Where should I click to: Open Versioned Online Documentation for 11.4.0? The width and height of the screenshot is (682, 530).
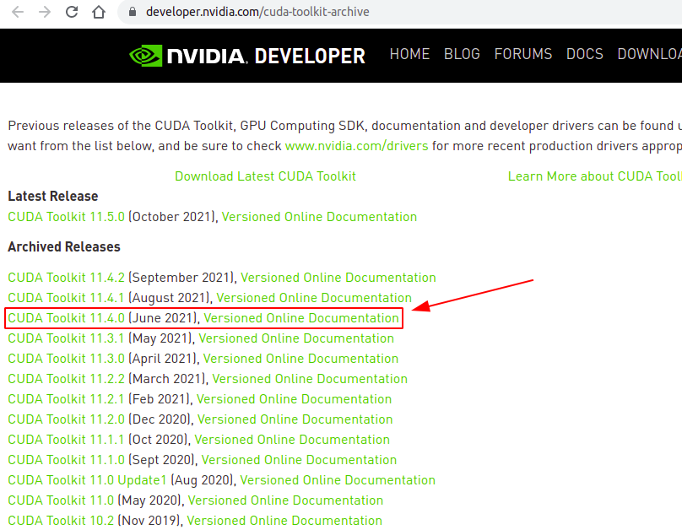click(301, 318)
